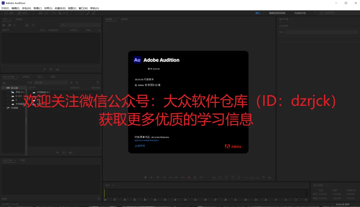360x207 pixels.
Task: Collapse the 驱动器 tree node
Action: pyautogui.click(x=4, y=88)
